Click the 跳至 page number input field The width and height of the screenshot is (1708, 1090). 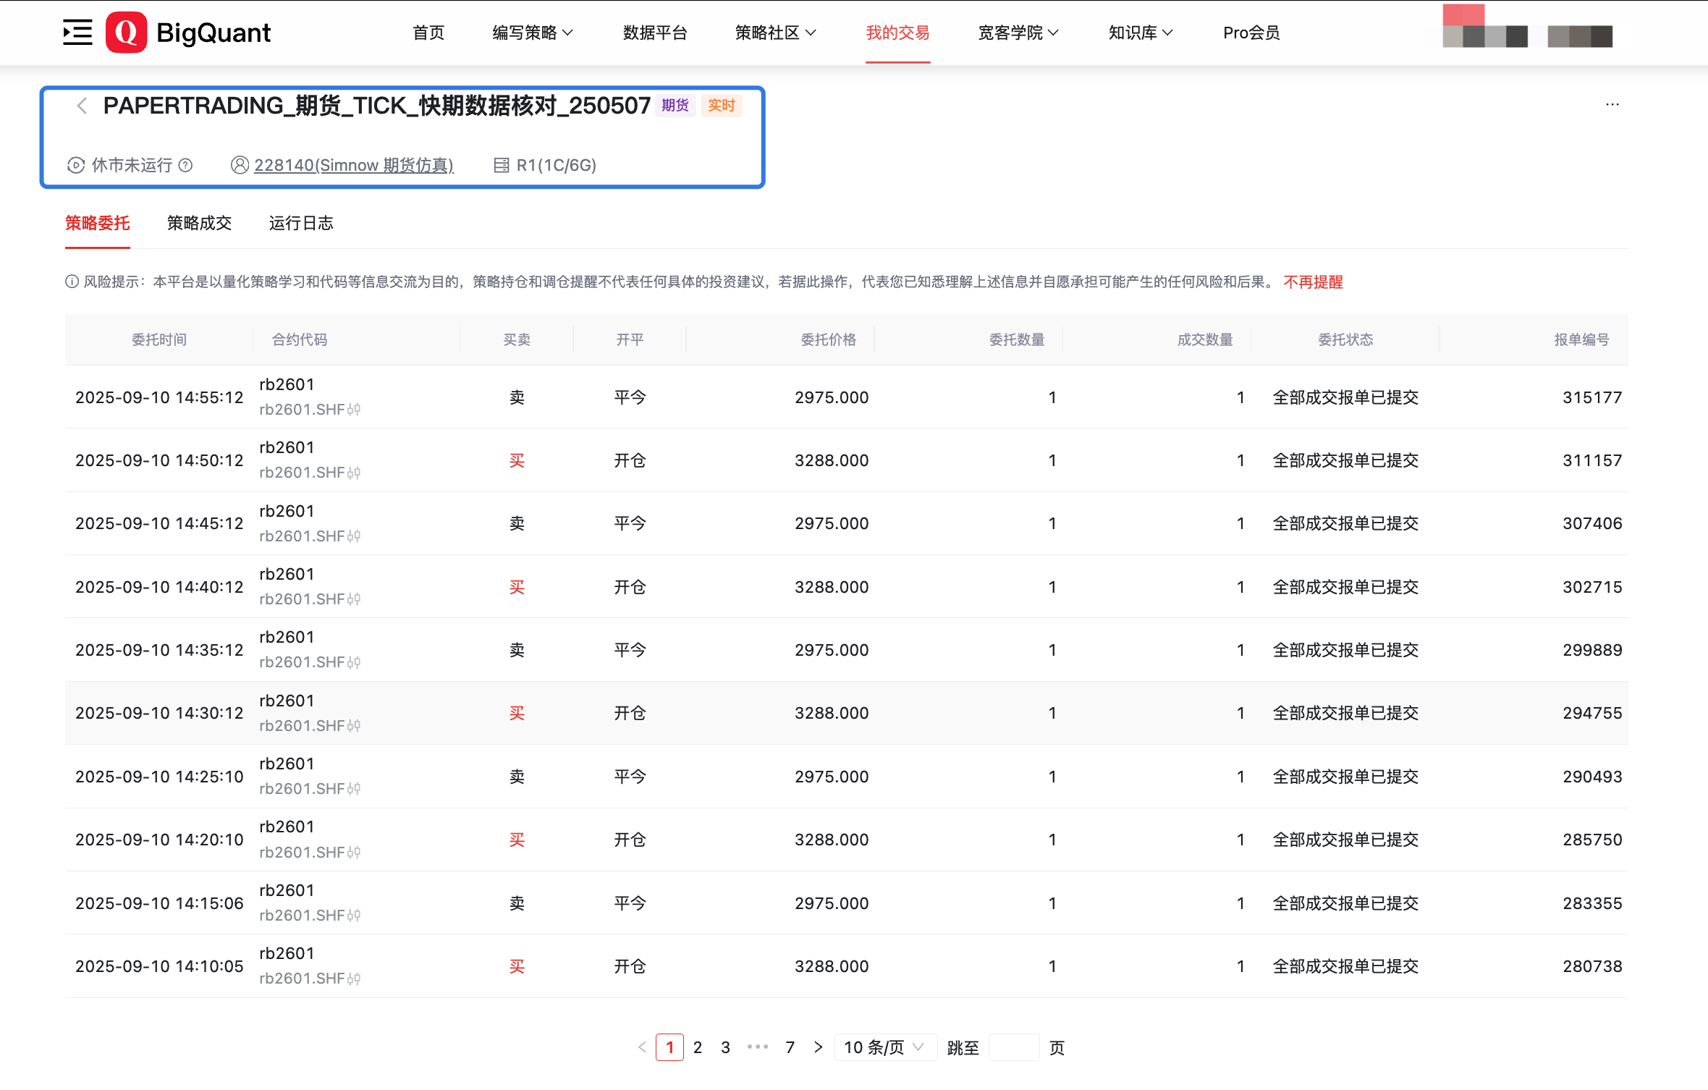point(1013,1047)
